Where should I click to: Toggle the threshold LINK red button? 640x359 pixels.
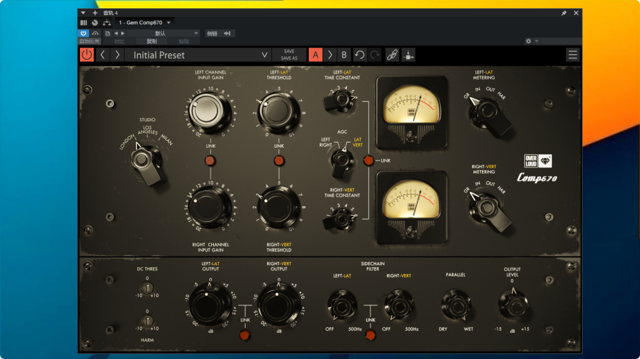pyautogui.click(x=279, y=161)
